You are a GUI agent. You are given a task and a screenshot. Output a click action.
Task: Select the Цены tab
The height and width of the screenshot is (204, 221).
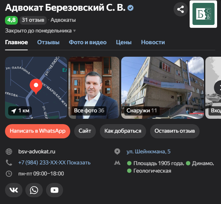pos(124,42)
